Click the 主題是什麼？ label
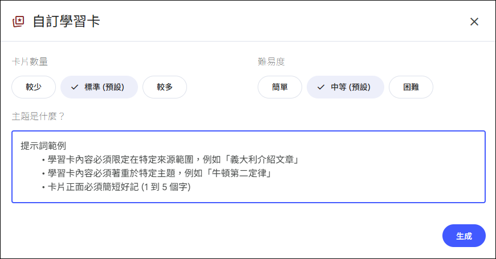The width and height of the screenshot is (496, 259). (x=38, y=116)
